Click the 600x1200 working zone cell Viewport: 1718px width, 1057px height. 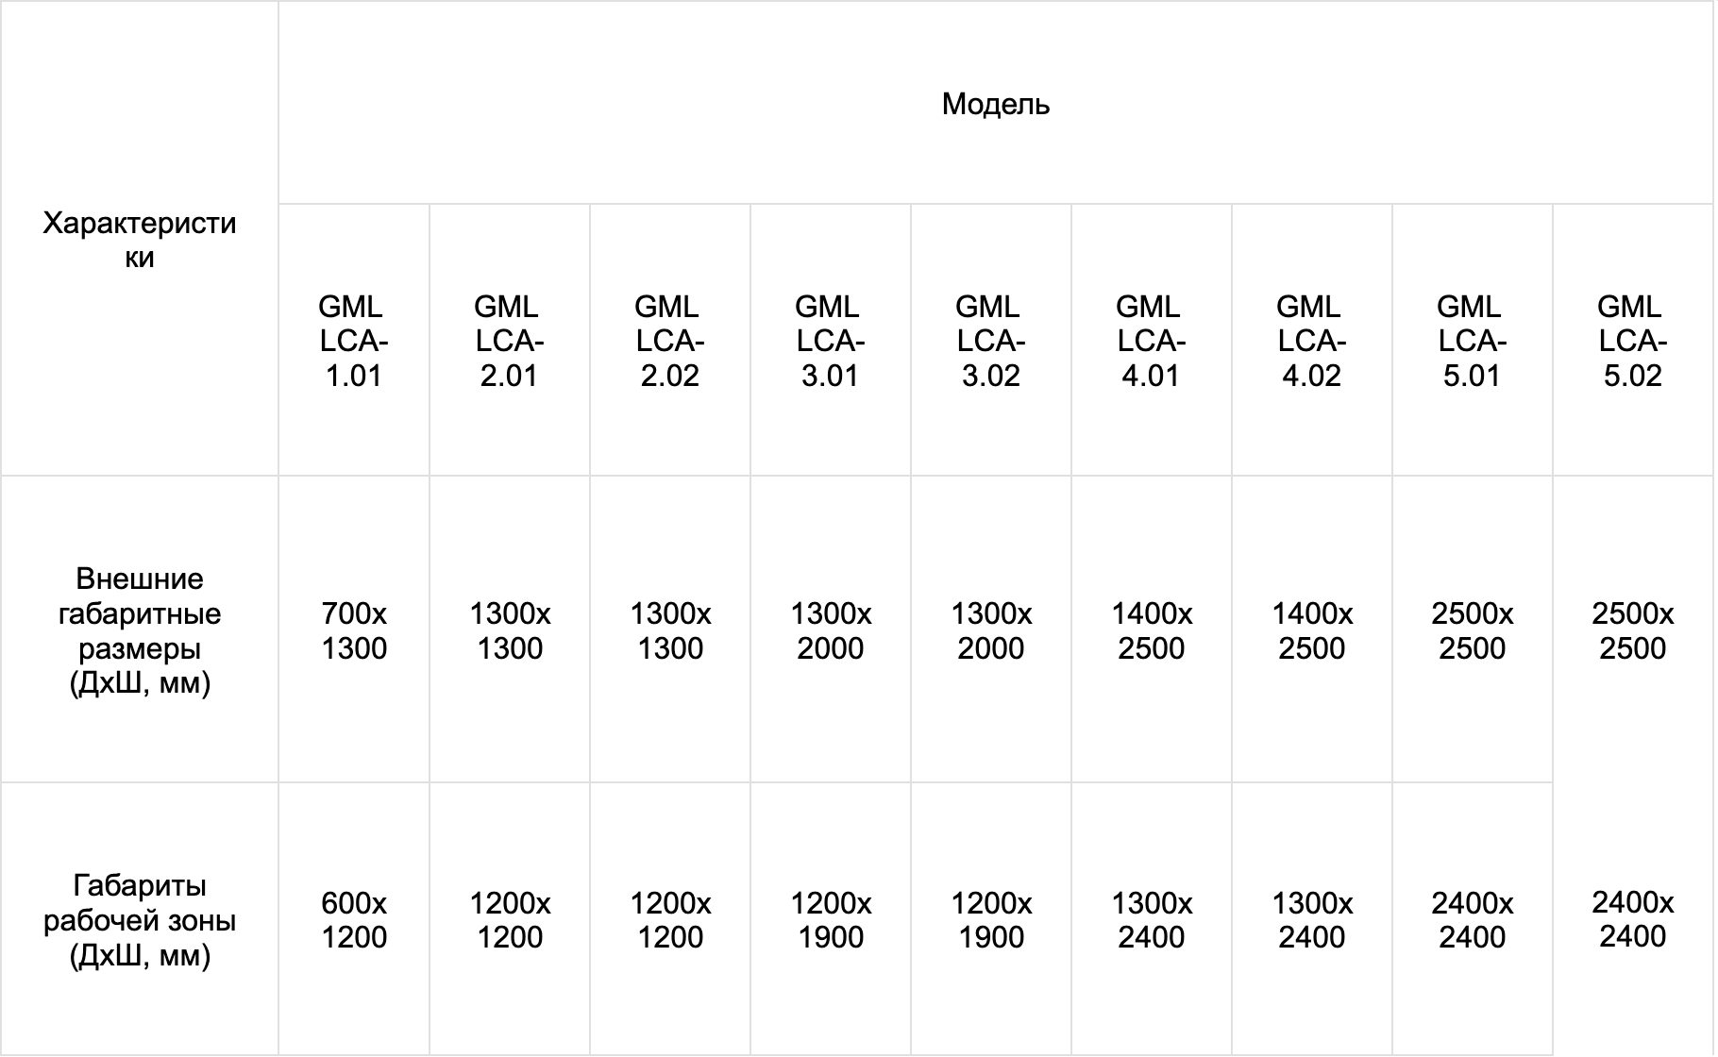[x=354, y=920]
